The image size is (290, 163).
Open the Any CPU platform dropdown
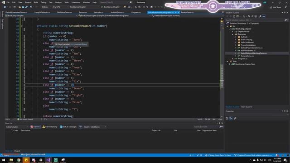pyautogui.click(x=60, y=7)
